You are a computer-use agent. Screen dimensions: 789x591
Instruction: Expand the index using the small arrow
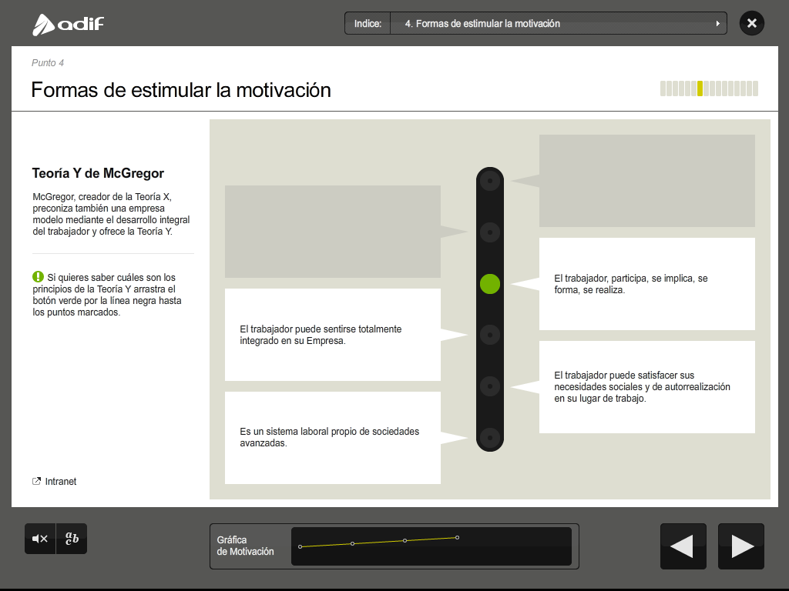pos(718,24)
